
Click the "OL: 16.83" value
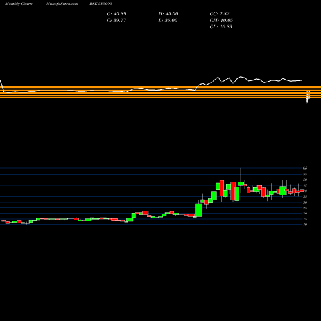click(x=221, y=27)
